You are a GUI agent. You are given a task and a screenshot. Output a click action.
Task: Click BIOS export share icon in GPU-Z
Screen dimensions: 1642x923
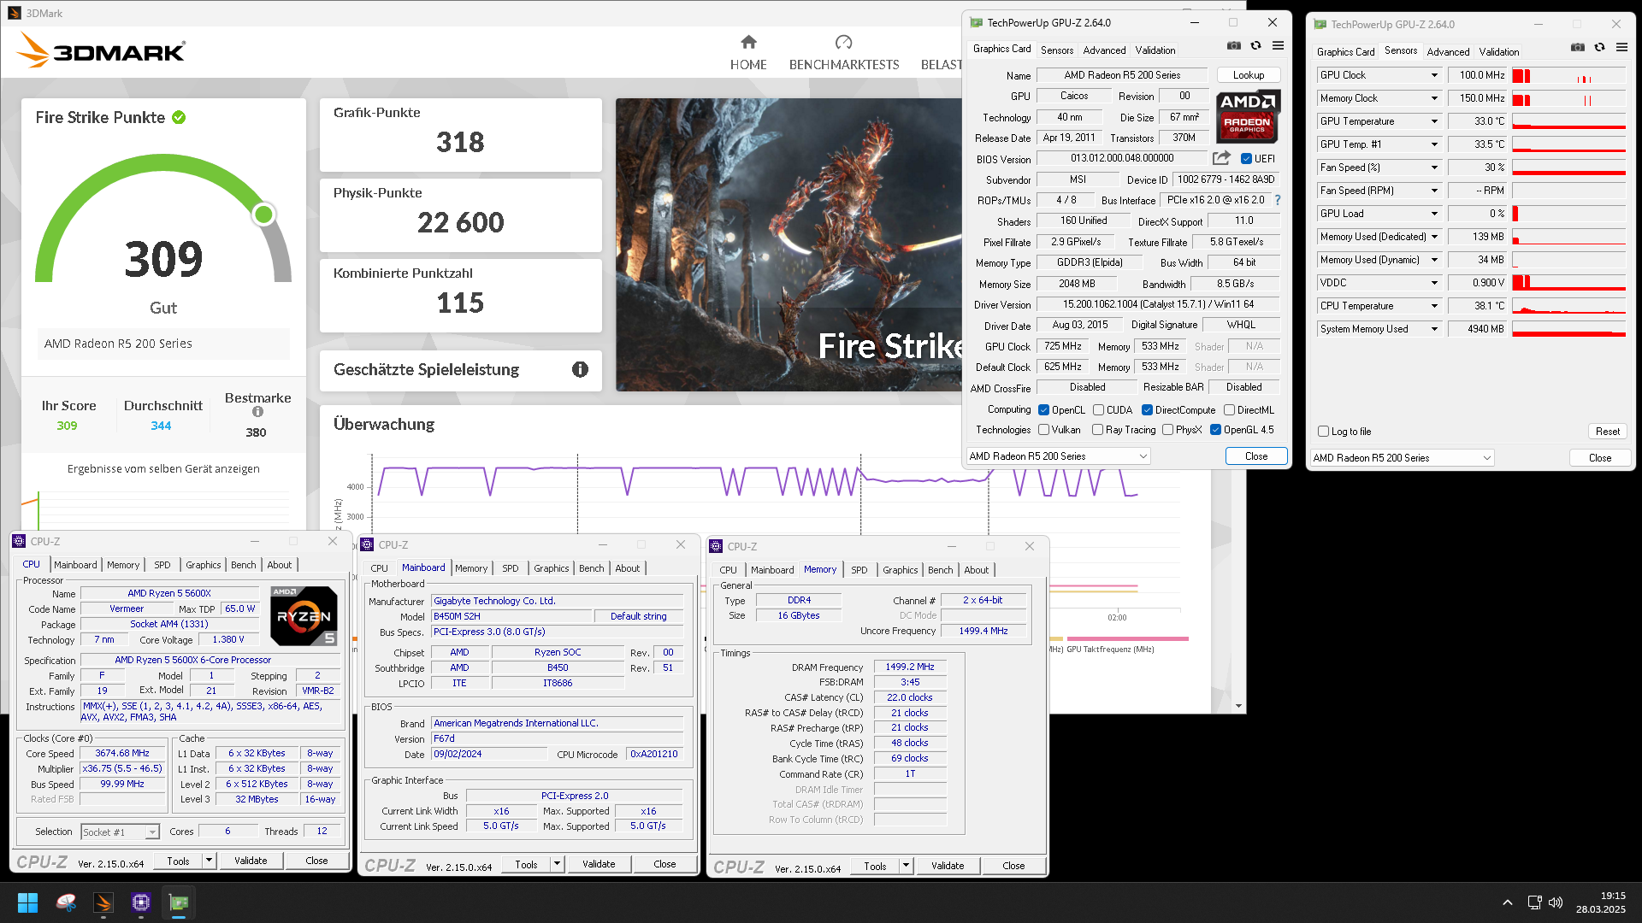click(x=1221, y=158)
